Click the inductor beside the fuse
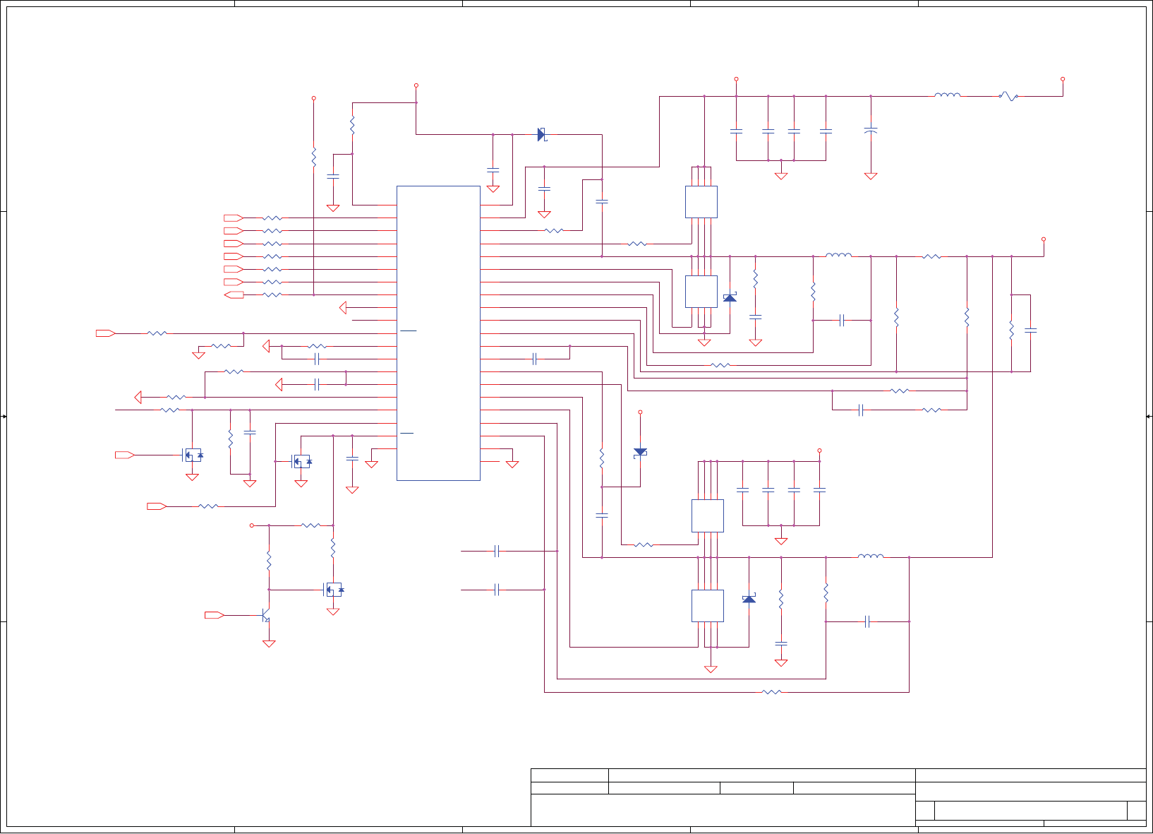The width and height of the screenshot is (1153, 834). point(947,95)
